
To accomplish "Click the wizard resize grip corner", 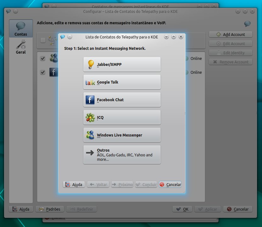I will (184, 192).
